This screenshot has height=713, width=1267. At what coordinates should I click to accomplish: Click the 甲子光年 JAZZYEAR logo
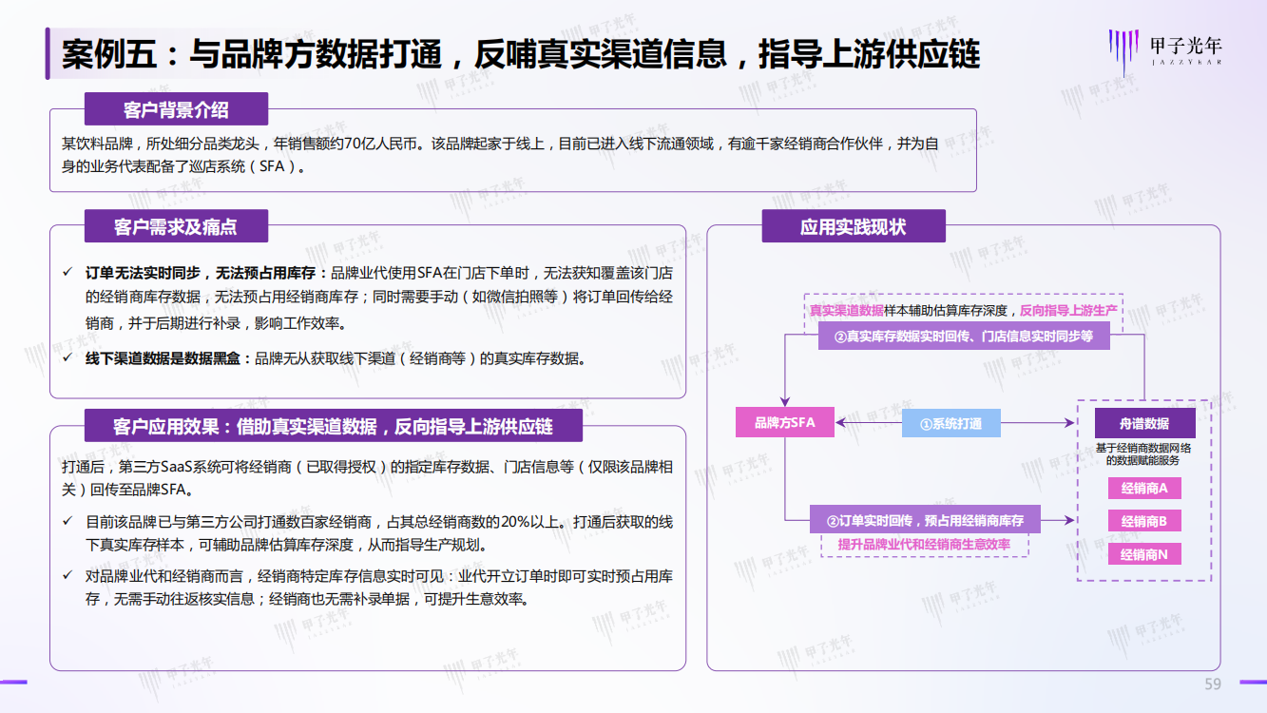[1164, 51]
